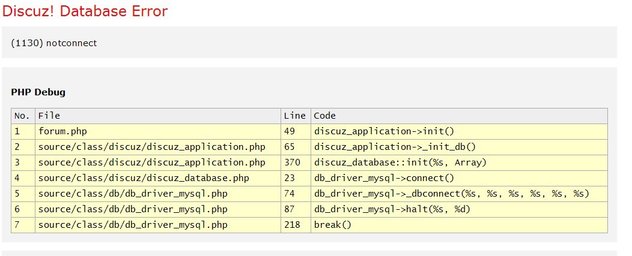Select the 'source/class/discuz/discuz_database.php' file cell

pos(158,178)
